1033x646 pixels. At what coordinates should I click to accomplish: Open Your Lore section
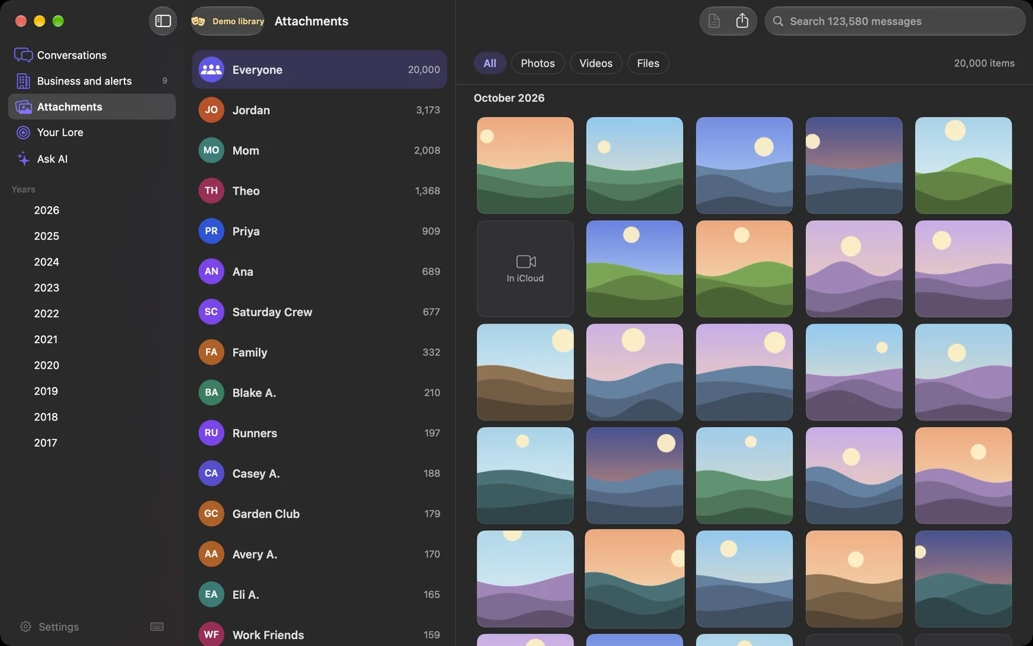point(92,132)
